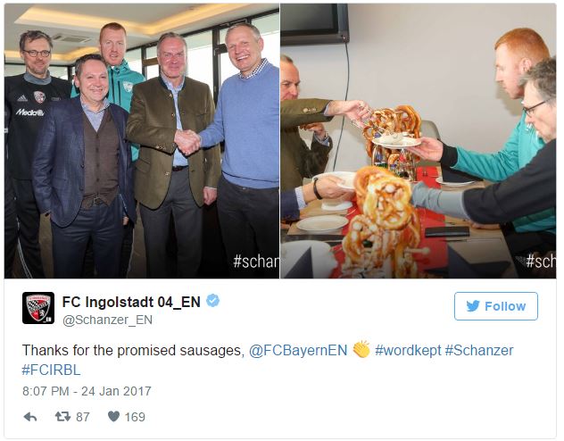564x441 pixels.
Task: Click the FC Ingolstadt 04_EN account name
Action: pyautogui.click(x=131, y=302)
